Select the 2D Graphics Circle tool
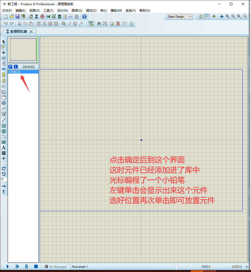 click(x=4, y=131)
